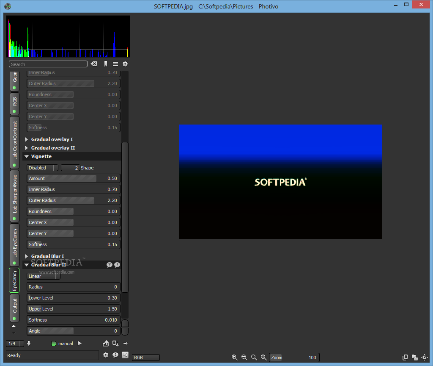Click the small up arrow below Output tab
433x366 pixels.
tap(14, 326)
